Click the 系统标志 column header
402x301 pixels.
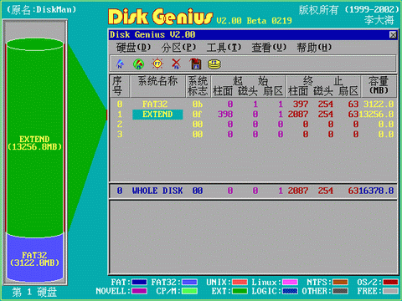198,86
